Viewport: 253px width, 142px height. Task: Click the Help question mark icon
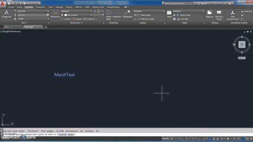coord(230,4)
